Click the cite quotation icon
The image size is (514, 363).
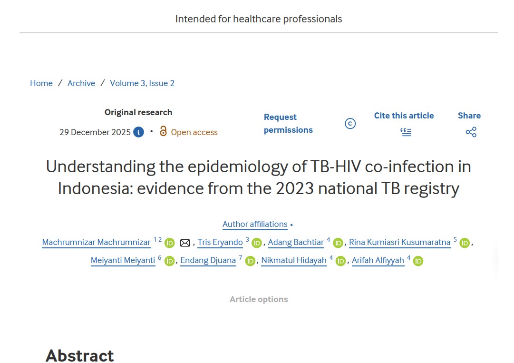click(406, 132)
